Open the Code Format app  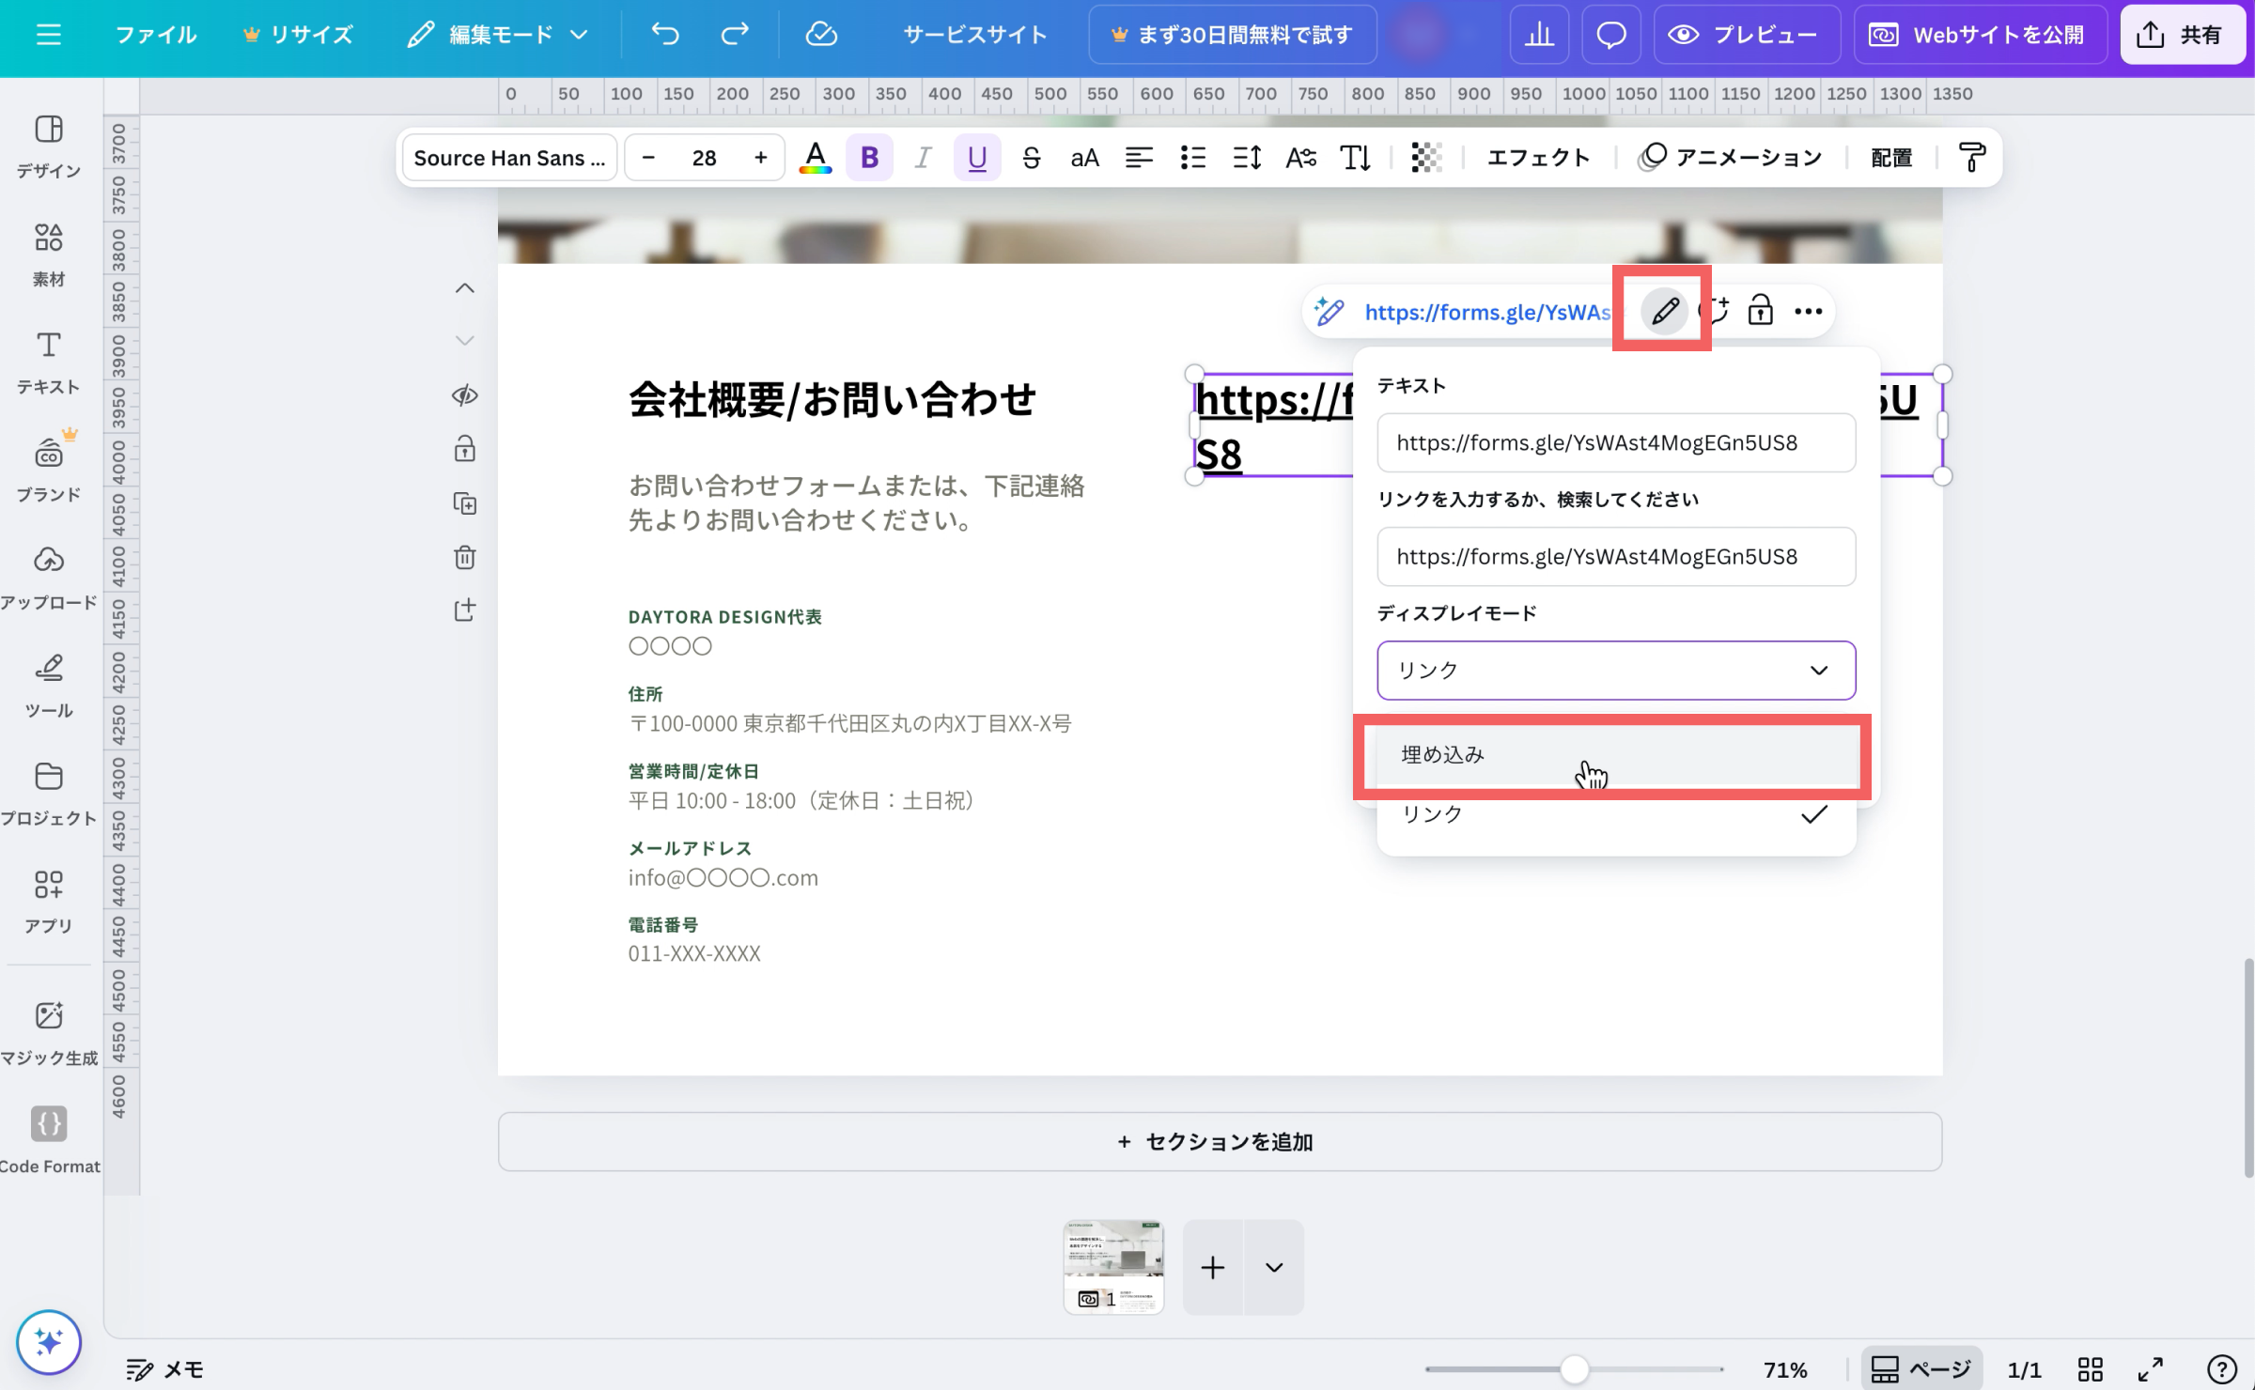[x=49, y=1140]
